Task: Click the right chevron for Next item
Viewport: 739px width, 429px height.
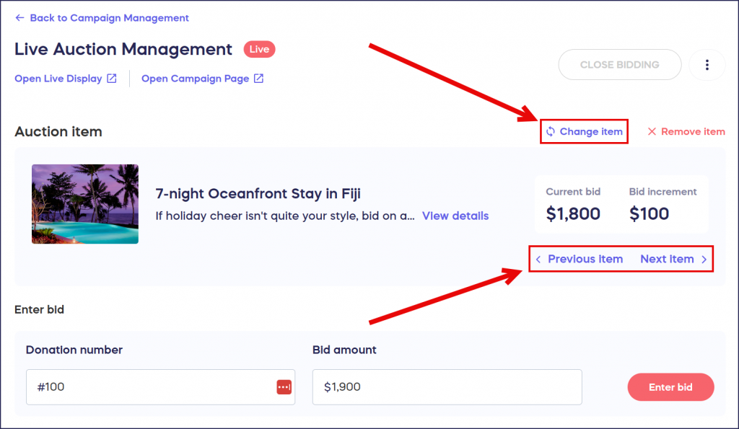Action: (x=704, y=260)
